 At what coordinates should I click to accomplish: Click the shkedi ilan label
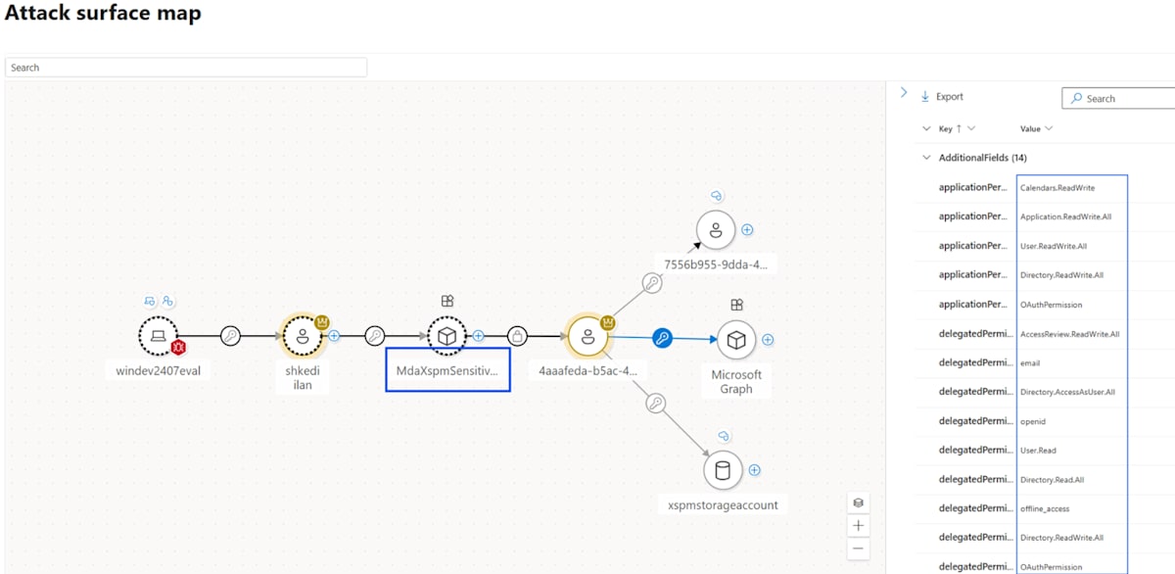[x=303, y=379]
